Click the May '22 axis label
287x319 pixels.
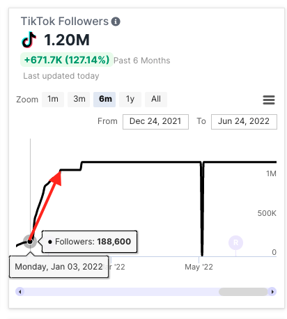tap(199, 267)
